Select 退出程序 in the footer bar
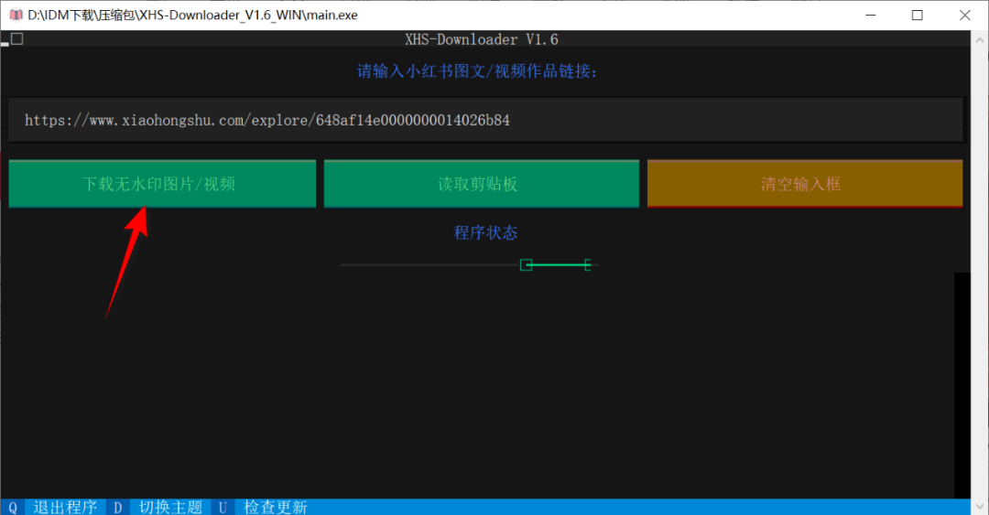Viewport: 989px width, 515px height. pos(65,507)
